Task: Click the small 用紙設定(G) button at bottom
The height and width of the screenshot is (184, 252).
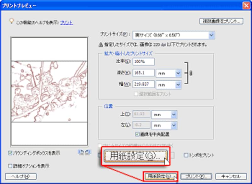Action: 160,176
